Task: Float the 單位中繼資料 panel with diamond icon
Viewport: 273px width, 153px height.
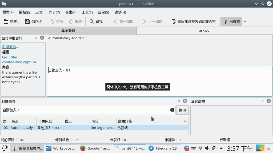Action: pos(36,38)
